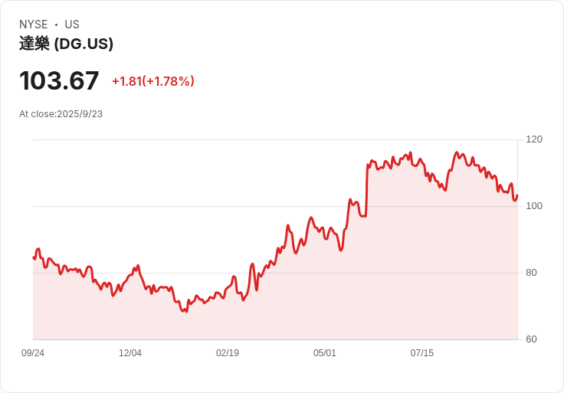Click the 80 y-axis label
Image resolution: width=564 pixels, height=393 pixels.
pos(530,273)
